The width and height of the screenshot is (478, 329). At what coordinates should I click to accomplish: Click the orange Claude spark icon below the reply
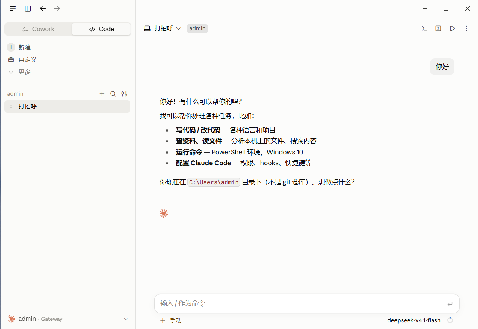point(164,213)
